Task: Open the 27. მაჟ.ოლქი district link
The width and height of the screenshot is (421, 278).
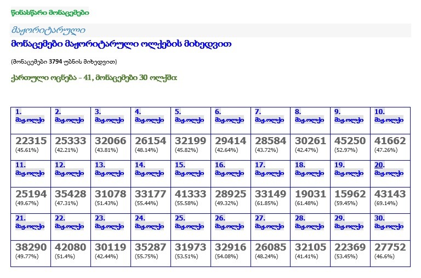Action: pos(269,222)
